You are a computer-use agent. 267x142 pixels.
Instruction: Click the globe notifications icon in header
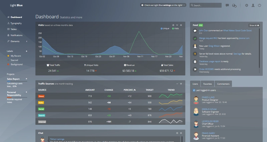(x=234, y=5)
